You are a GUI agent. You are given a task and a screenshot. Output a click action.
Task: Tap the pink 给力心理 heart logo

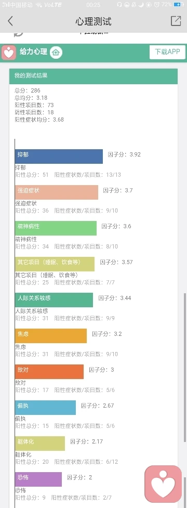9,53
